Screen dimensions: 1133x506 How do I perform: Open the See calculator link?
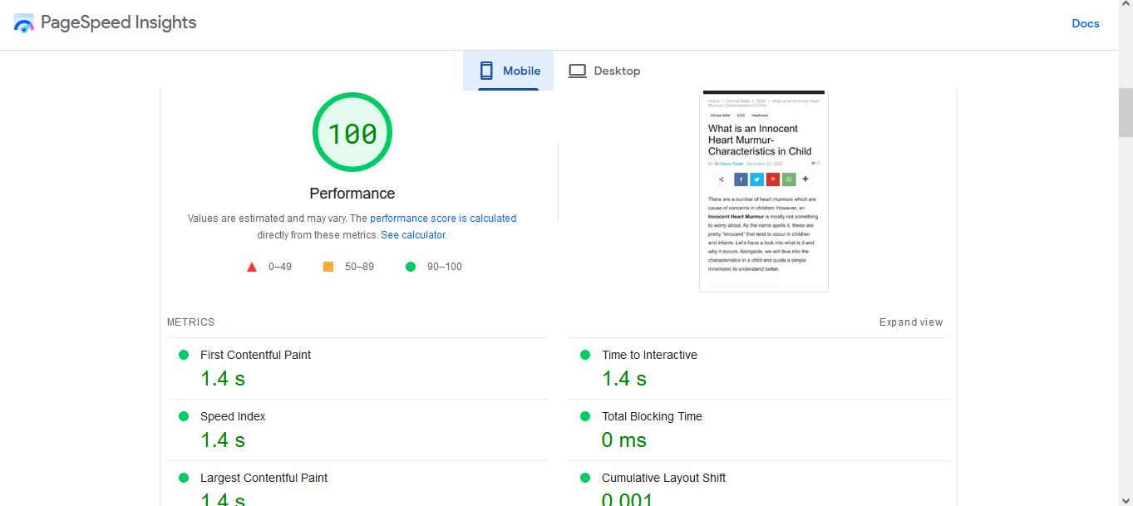[x=412, y=235]
